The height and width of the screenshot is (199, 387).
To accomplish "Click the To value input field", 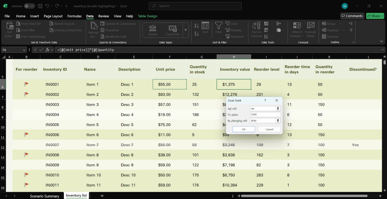I will (265, 115).
